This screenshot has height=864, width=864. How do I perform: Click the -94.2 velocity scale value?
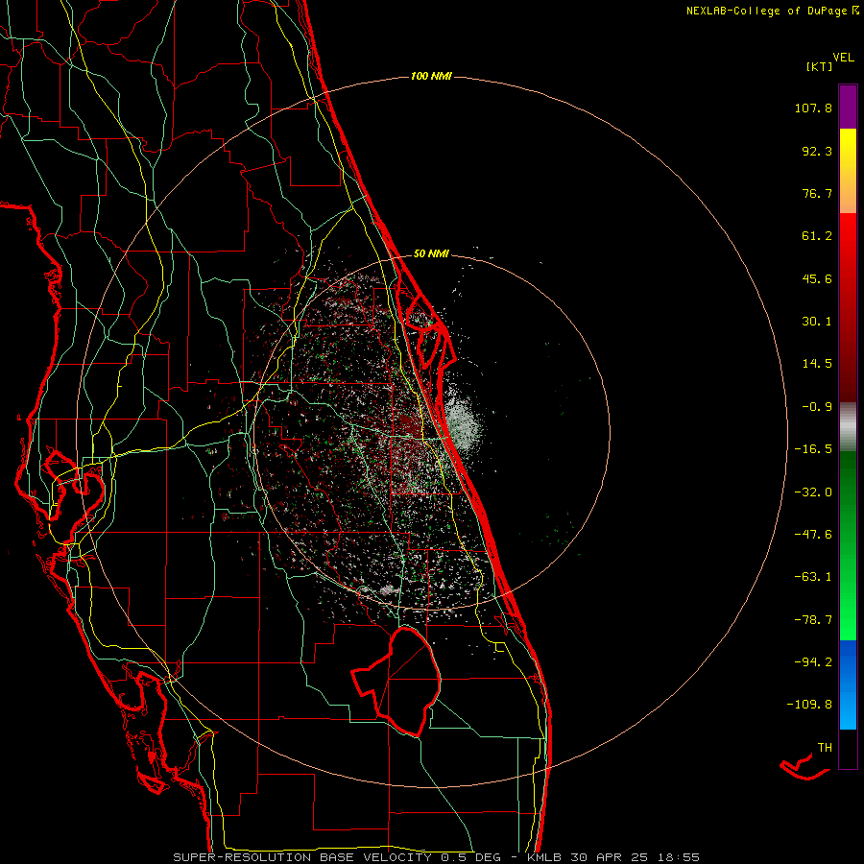[813, 661]
